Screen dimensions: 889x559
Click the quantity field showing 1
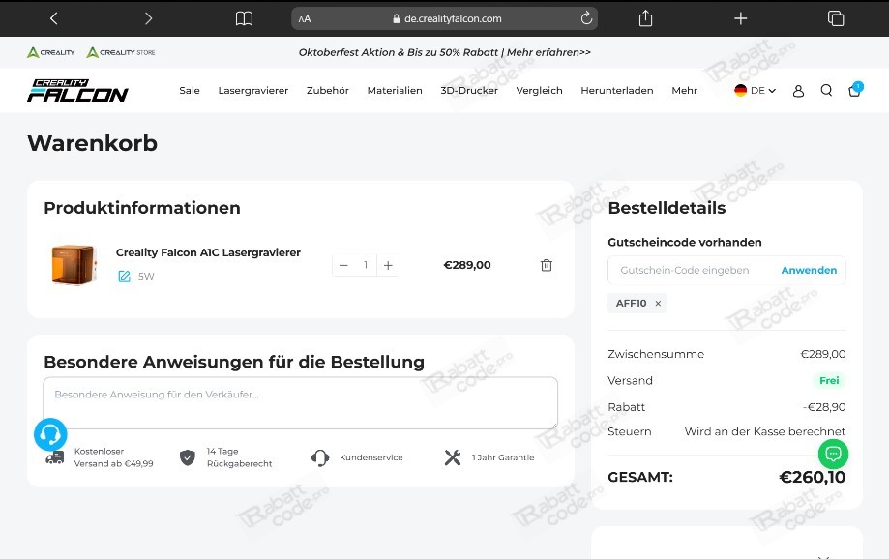(x=366, y=265)
